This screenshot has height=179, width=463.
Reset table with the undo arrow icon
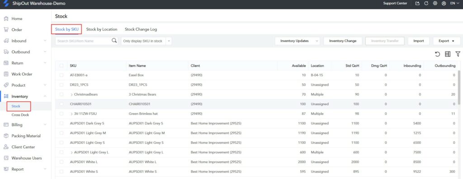tap(438, 54)
